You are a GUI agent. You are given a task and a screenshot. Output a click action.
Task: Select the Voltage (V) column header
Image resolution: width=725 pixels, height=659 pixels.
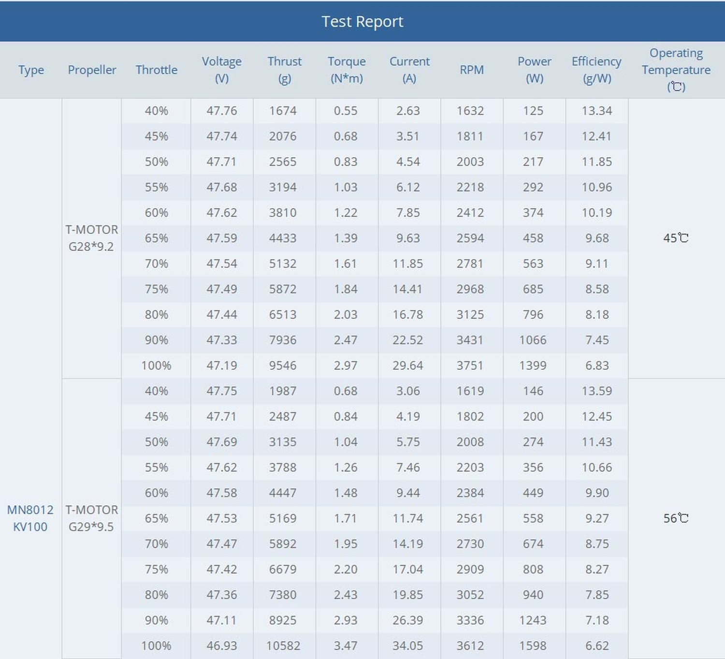click(221, 70)
